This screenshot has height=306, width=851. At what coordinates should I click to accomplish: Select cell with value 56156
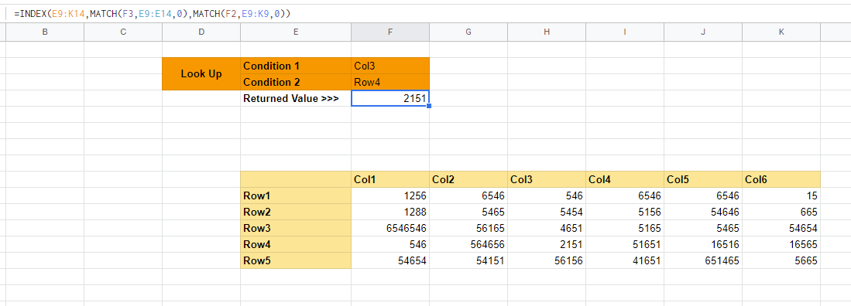pos(547,260)
